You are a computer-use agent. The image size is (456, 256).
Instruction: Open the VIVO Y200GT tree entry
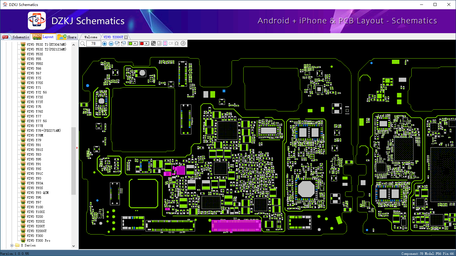tap(37, 231)
